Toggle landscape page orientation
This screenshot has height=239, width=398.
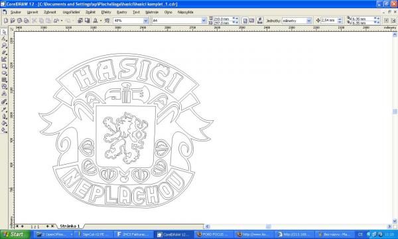coord(252,21)
